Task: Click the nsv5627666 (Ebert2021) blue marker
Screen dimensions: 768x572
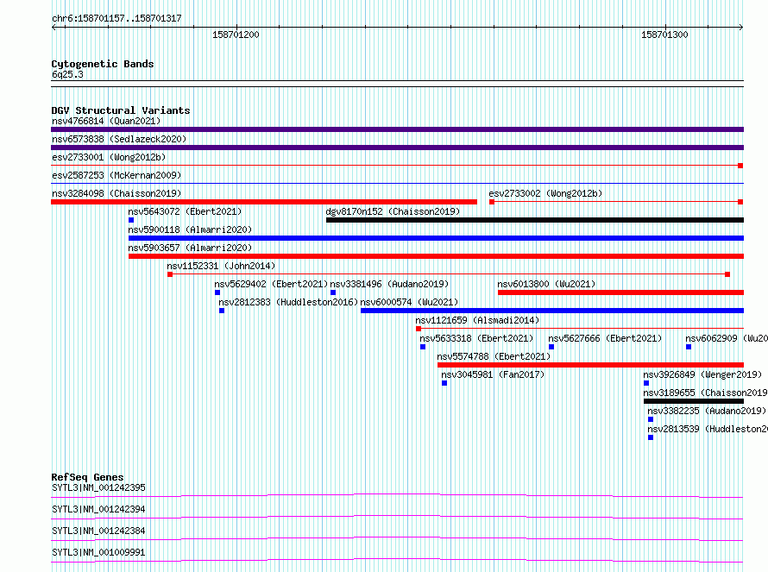Action: point(551,347)
